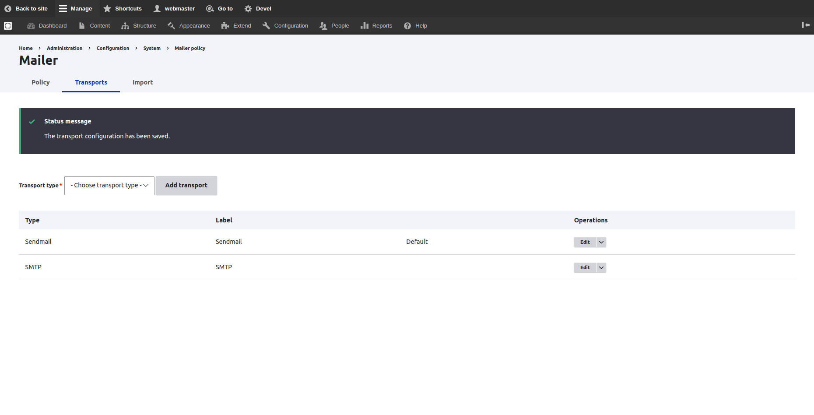This screenshot has height=415, width=814.
Task: Open the Go to search menu
Action: coord(220,9)
